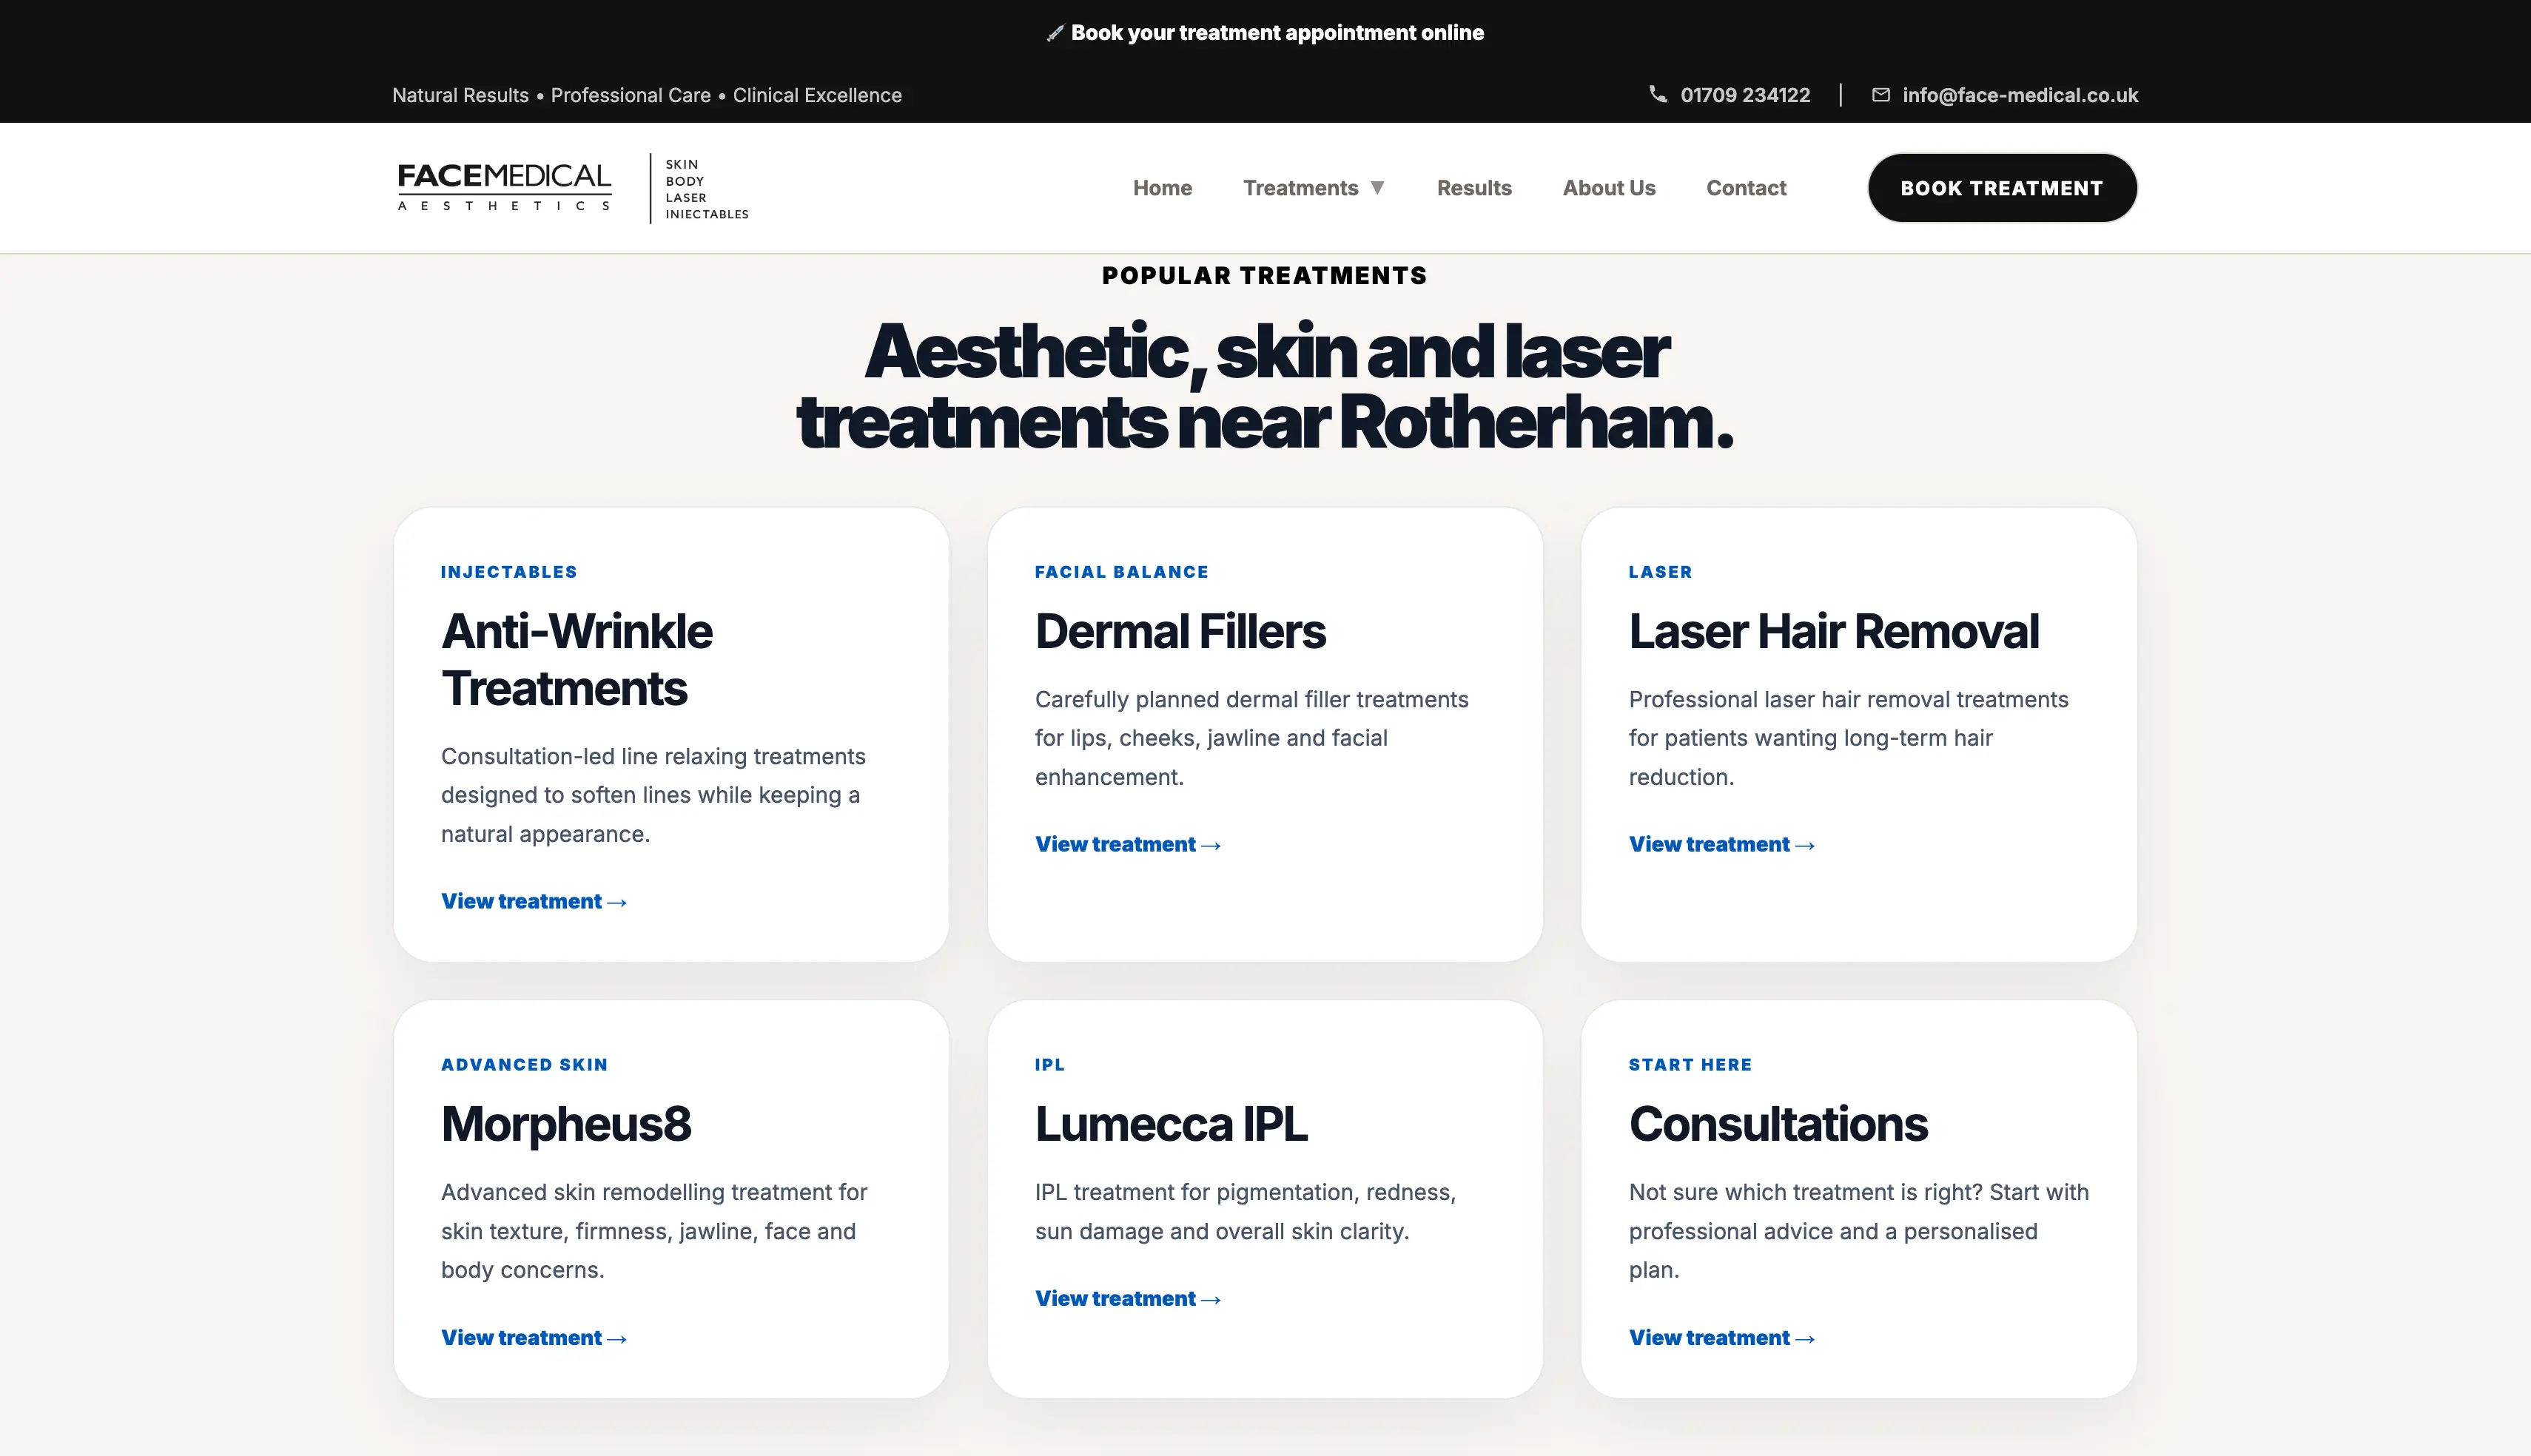View treatment link for Anti-Wrinkle Treatments

tap(533, 901)
